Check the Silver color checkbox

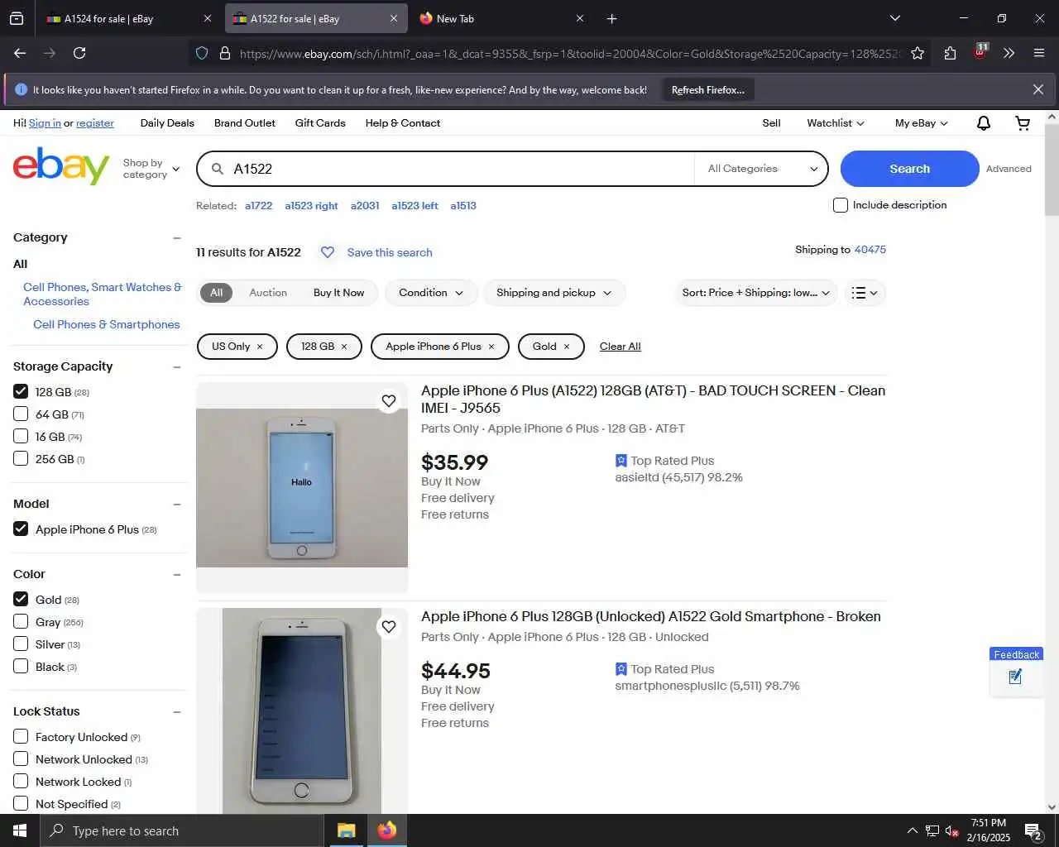[21, 644]
